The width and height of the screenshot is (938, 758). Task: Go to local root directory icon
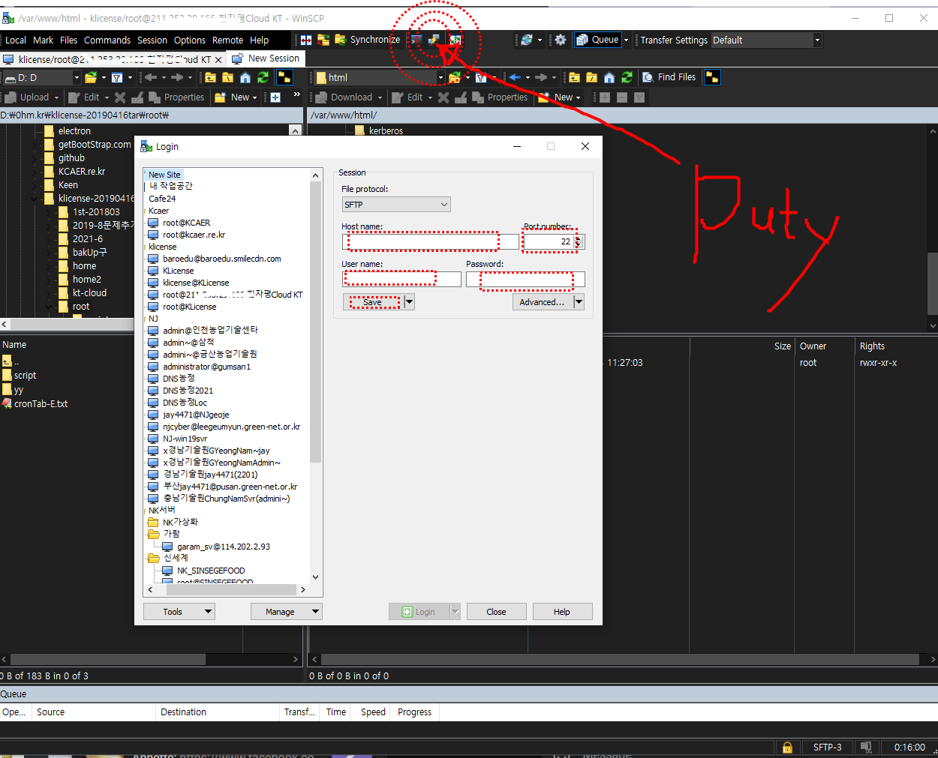tap(227, 77)
